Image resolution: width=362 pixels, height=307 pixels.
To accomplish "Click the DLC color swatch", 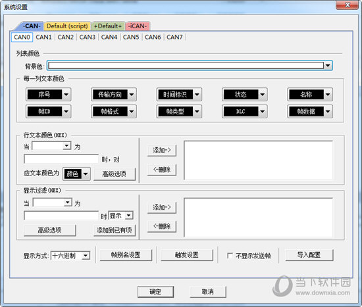I will click(241, 111).
